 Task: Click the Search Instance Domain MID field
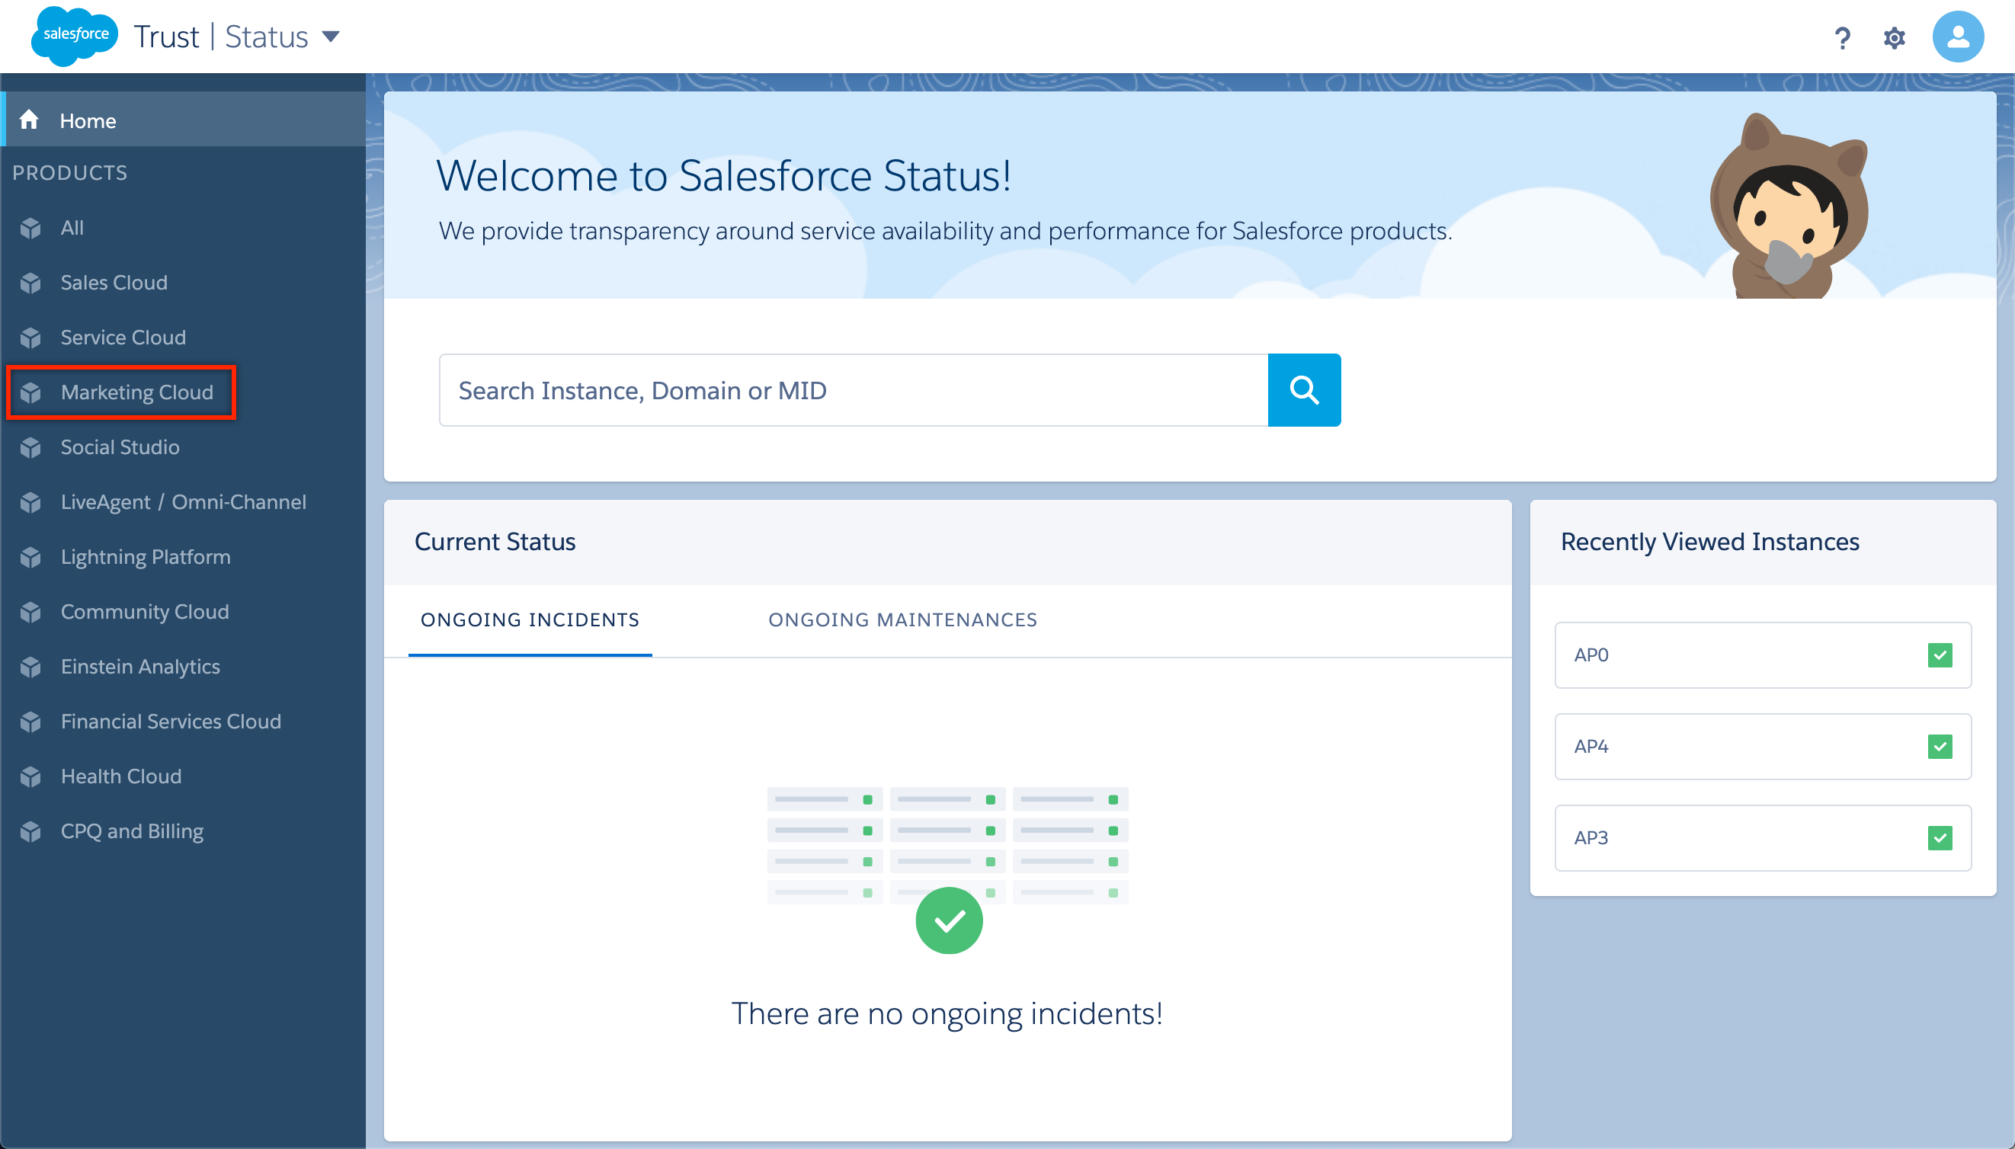[x=853, y=390]
